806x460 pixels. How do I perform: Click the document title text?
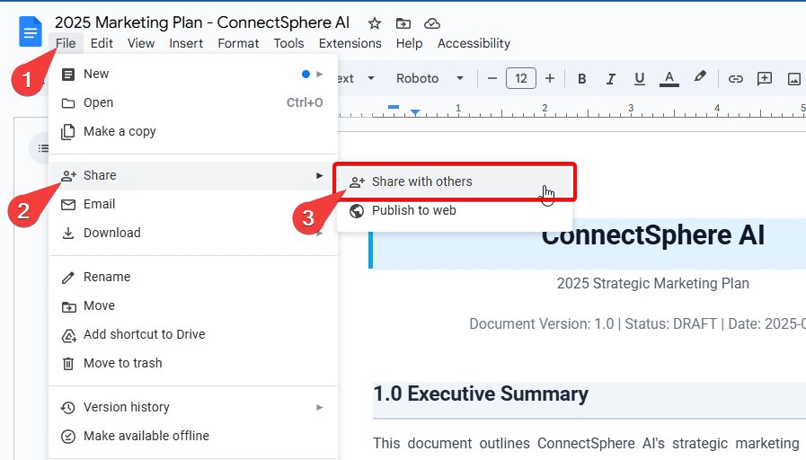point(202,22)
